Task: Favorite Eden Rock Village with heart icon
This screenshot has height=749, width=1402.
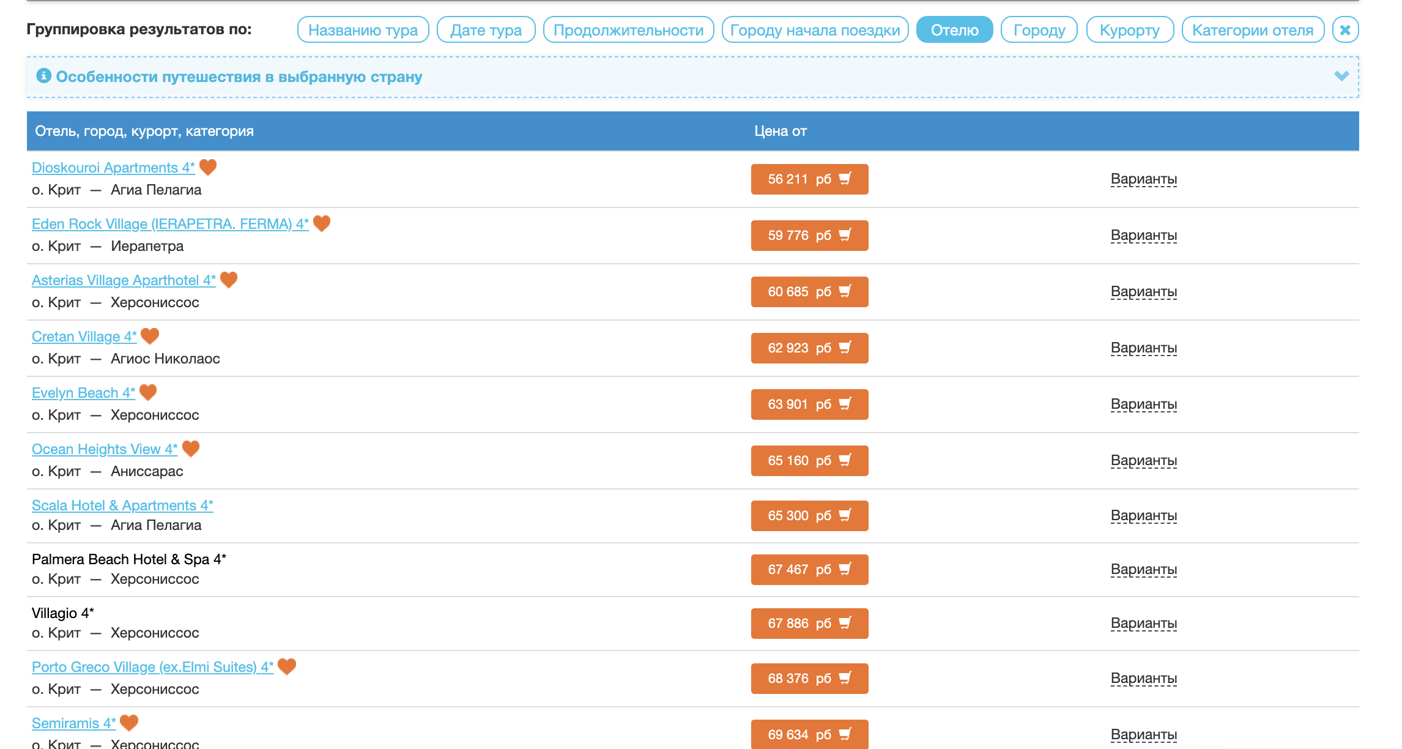Action: pyautogui.click(x=322, y=223)
